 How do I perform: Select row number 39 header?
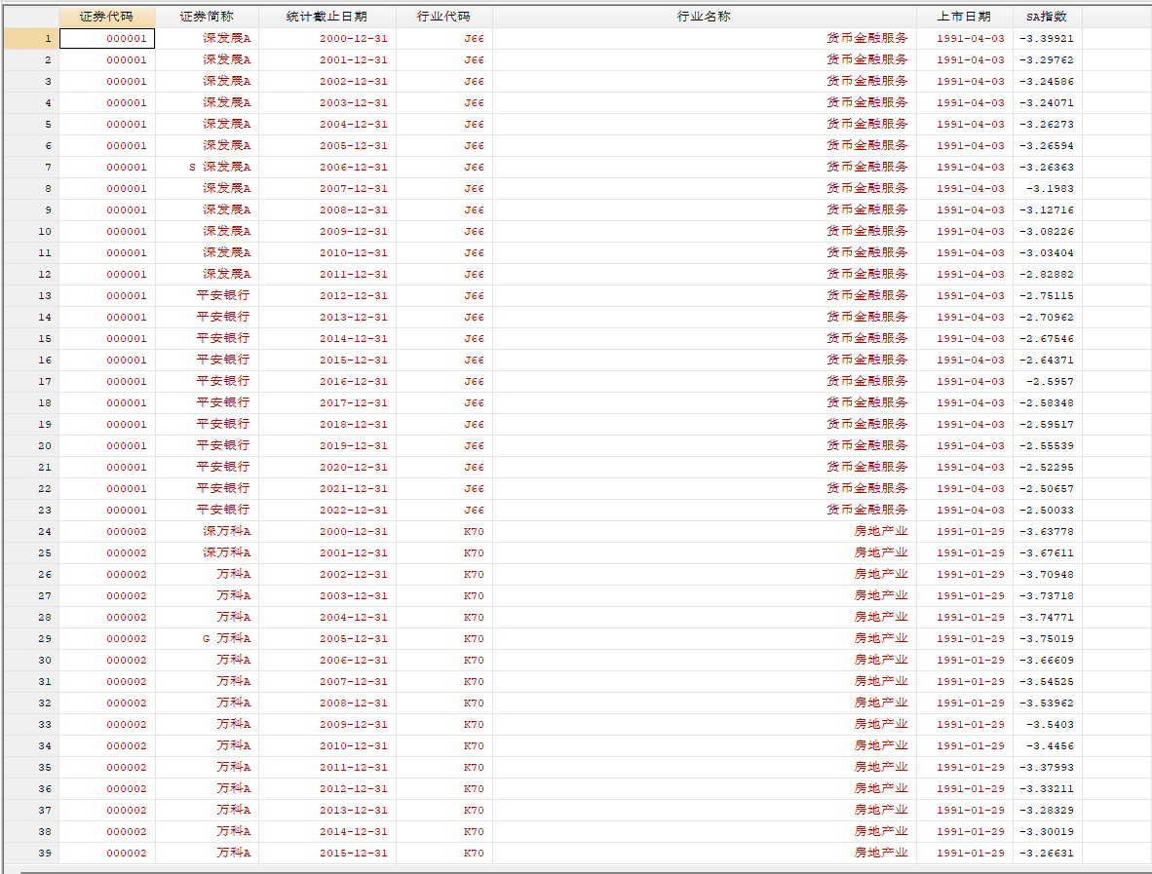point(31,853)
